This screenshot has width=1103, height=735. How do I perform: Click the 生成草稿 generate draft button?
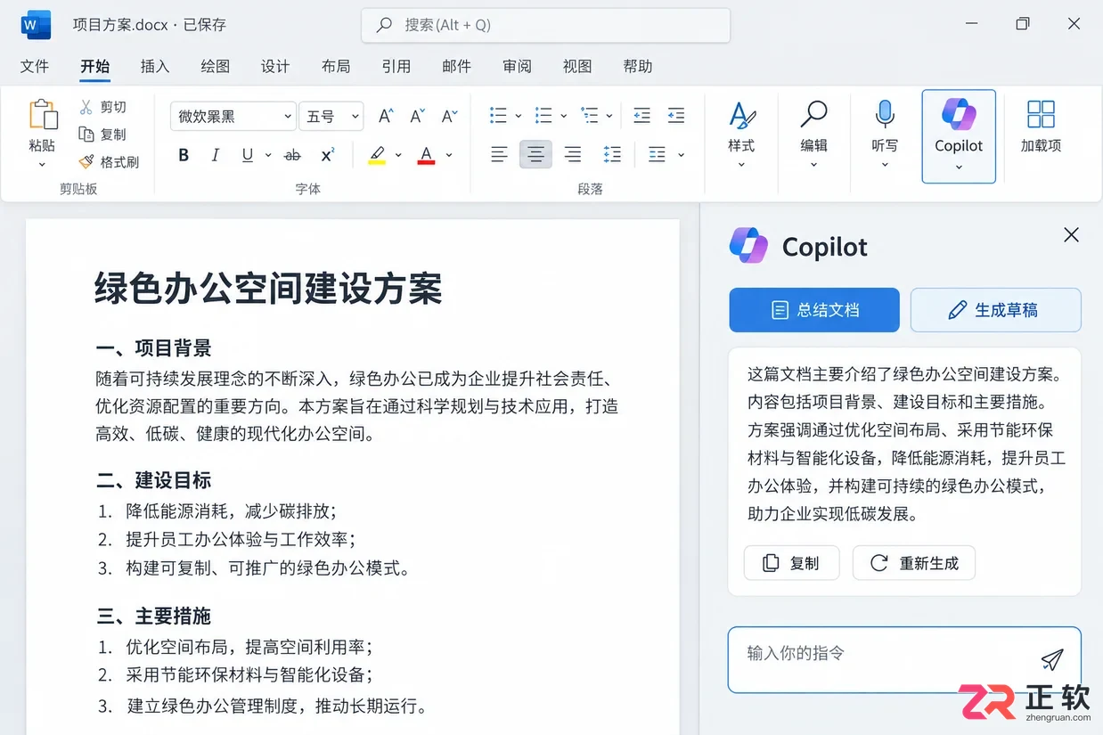pyautogui.click(x=995, y=310)
